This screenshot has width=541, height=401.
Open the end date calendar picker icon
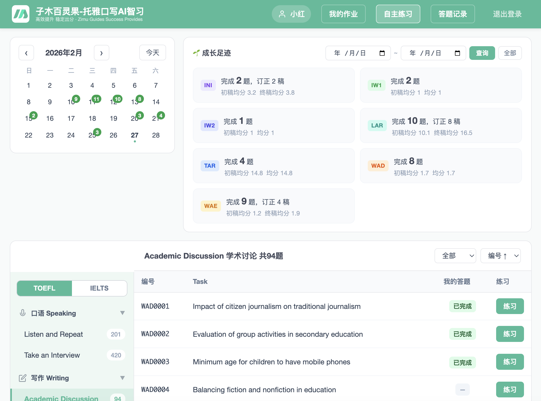tap(457, 53)
